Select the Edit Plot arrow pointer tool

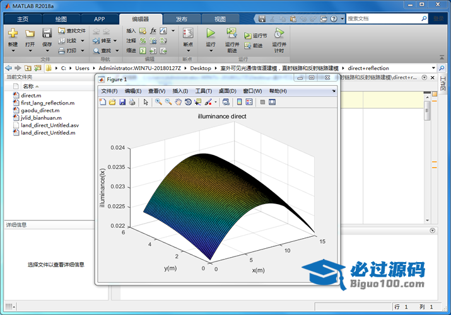click(146, 102)
